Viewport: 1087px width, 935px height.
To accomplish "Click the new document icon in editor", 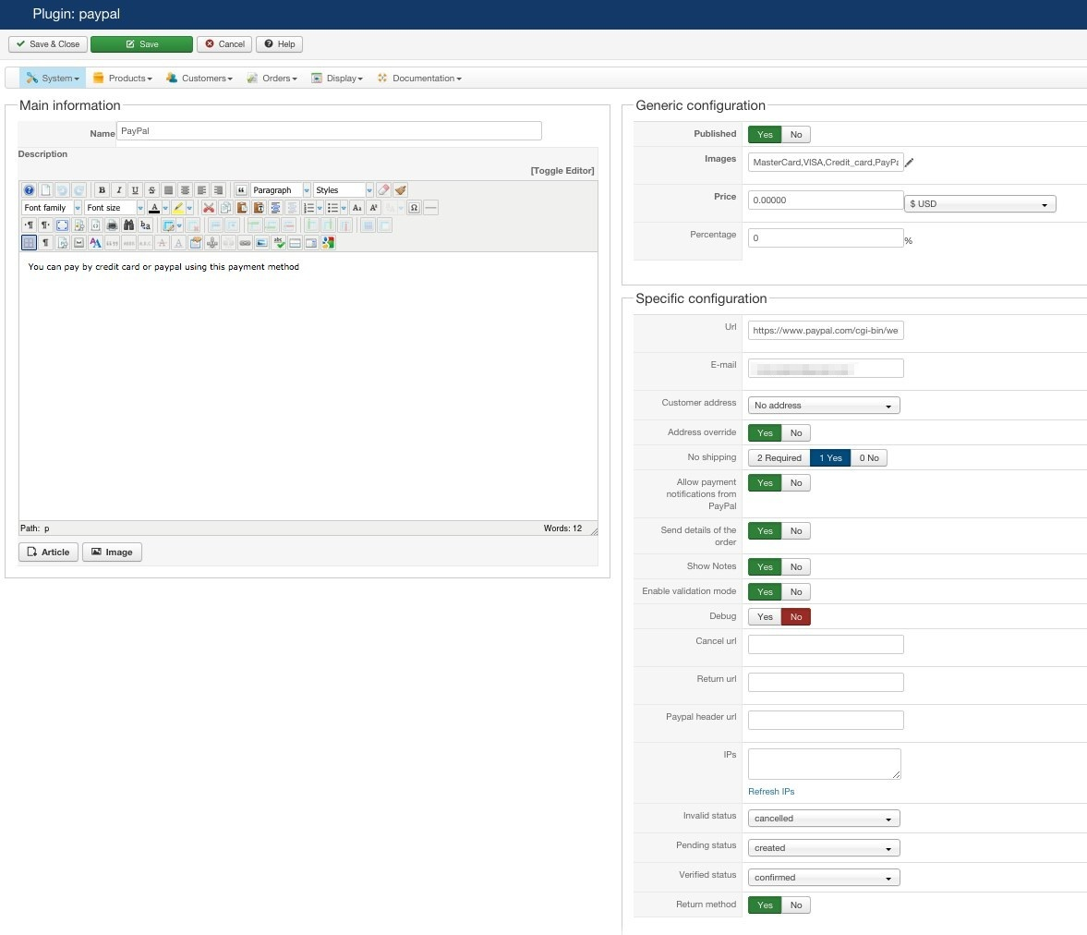I will [x=46, y=190].
